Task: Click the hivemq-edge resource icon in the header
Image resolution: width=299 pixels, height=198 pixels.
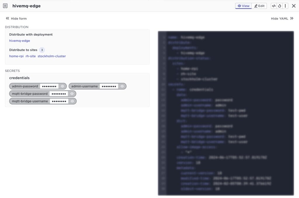Action: (x=6, y=6)
